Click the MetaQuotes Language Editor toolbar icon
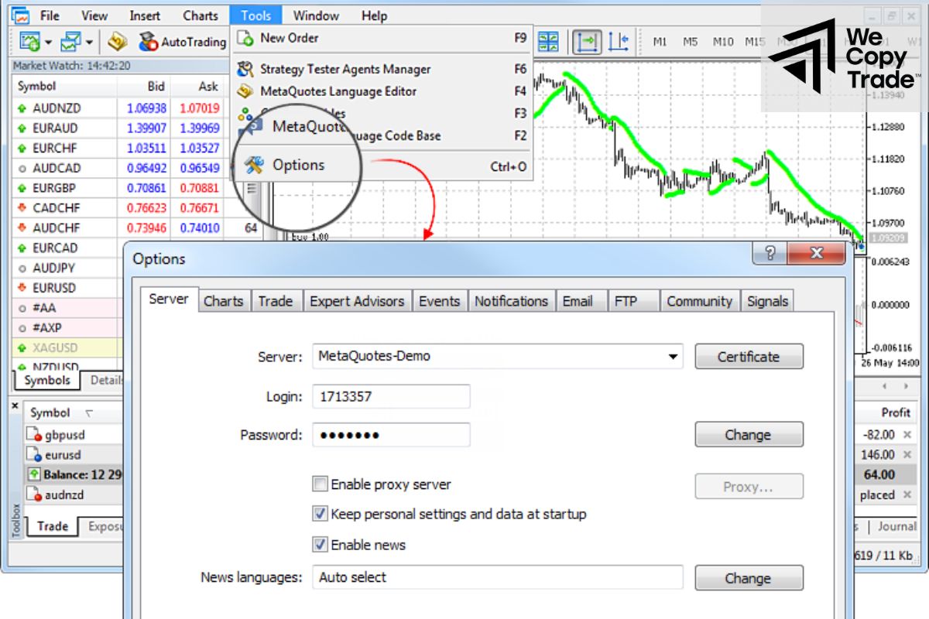 point(118,42)
